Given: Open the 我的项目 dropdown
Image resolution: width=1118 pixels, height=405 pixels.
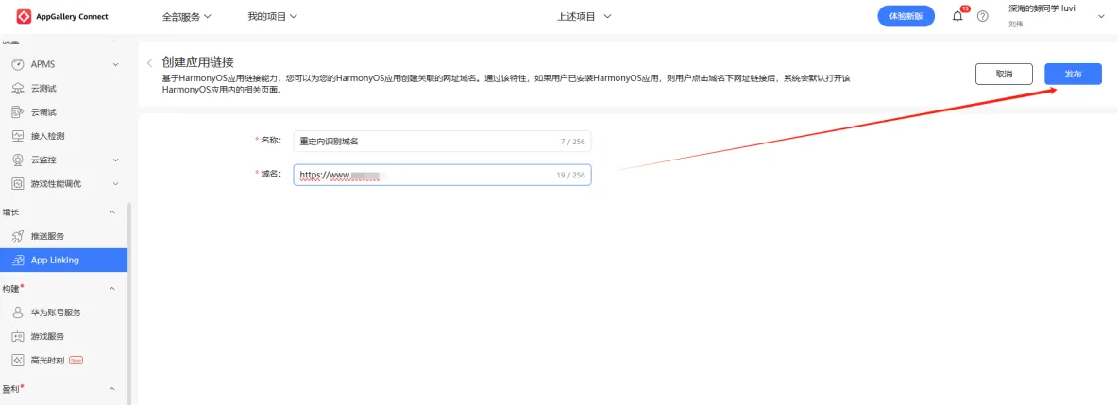Looking at the screenshot, I should coord(272,16).
